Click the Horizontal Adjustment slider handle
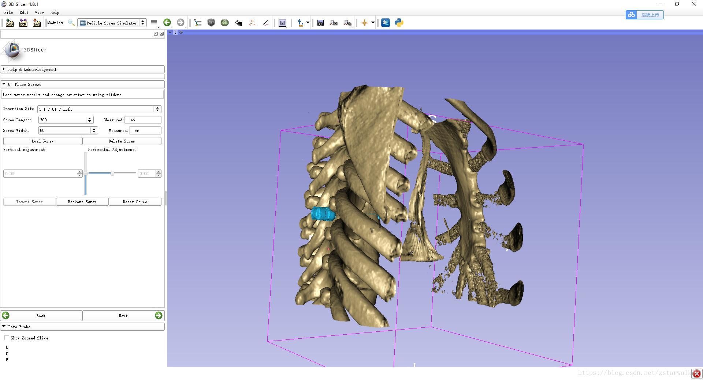Screen dimensions: 703x380 click(x=112, y=174)
